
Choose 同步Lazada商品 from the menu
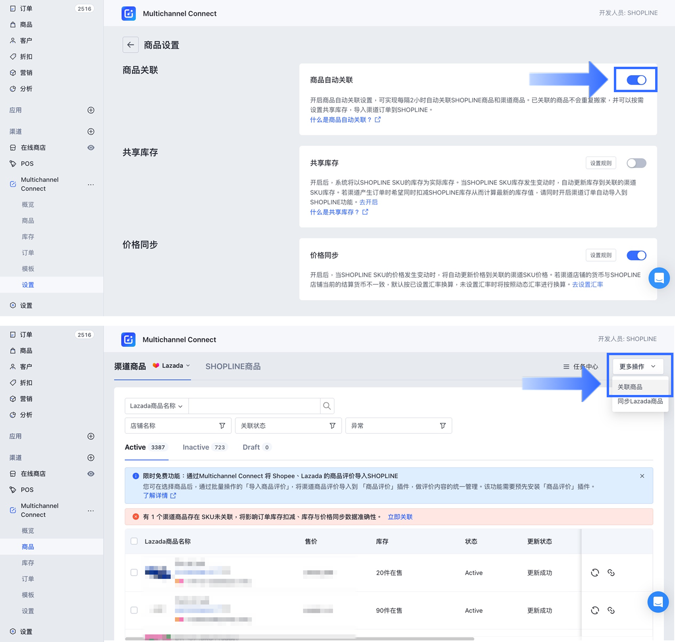640,401
